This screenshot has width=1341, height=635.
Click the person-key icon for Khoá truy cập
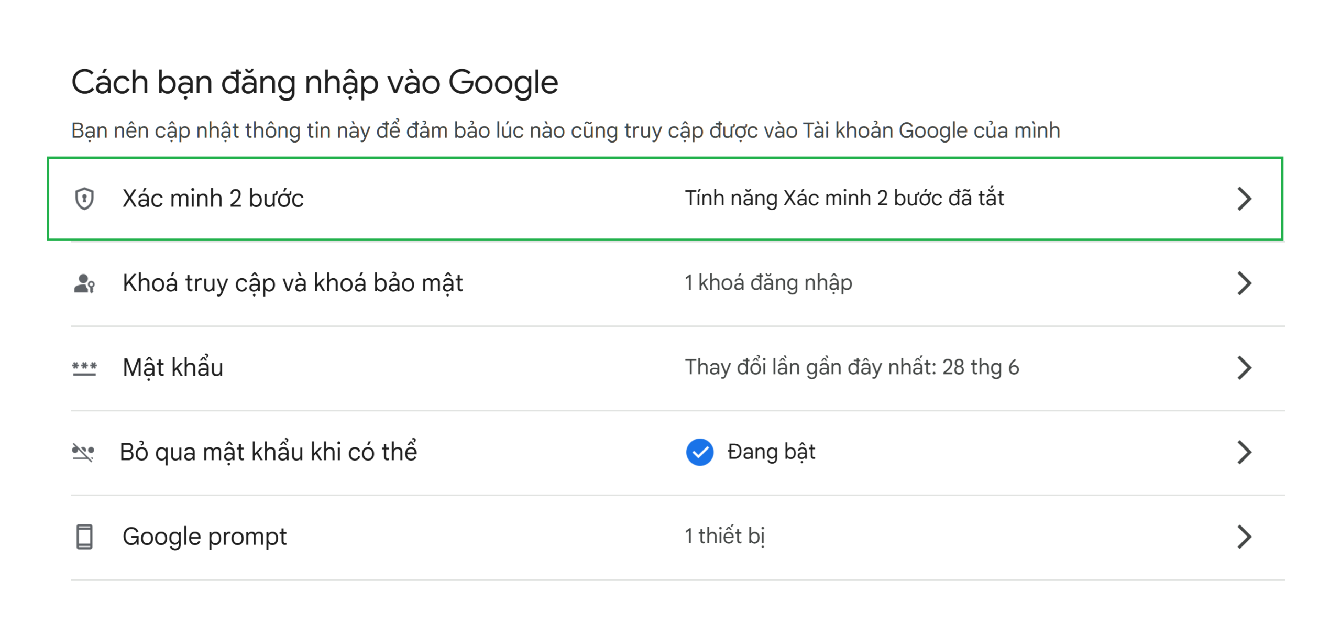84,283
